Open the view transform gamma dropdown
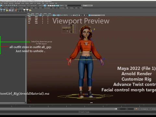 pos(97,15)
